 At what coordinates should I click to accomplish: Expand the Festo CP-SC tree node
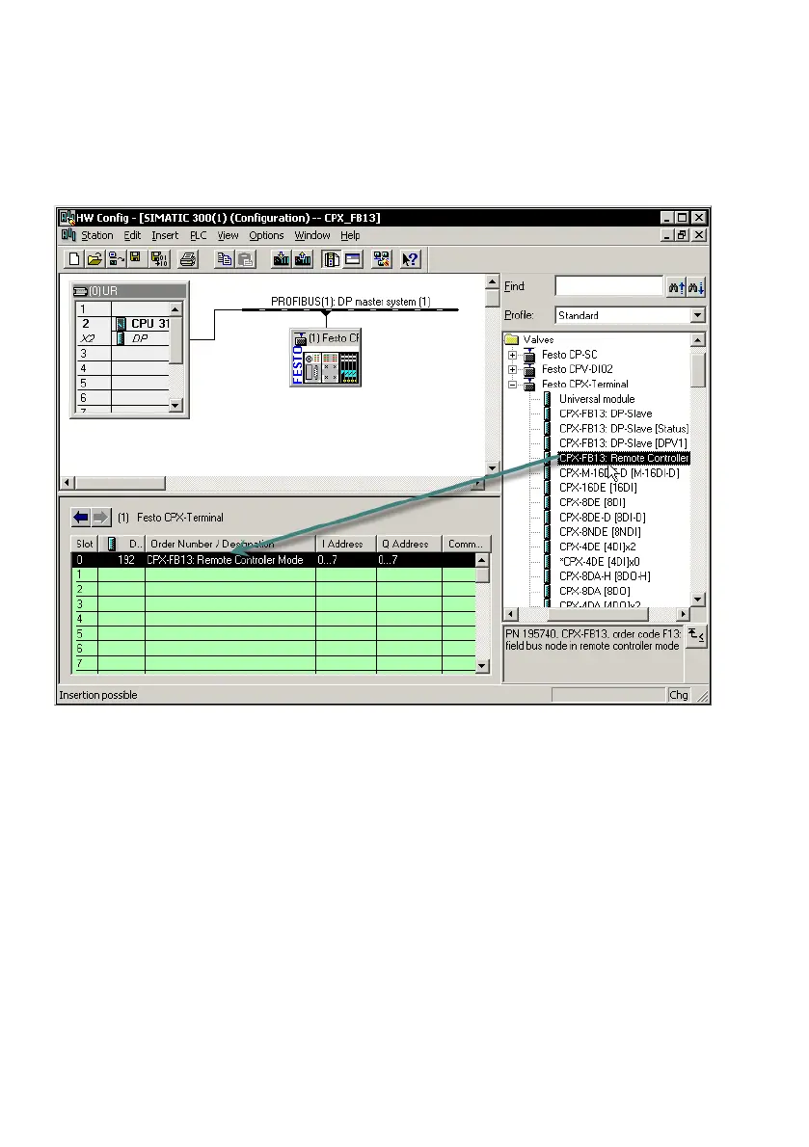[x=513, y=355]
